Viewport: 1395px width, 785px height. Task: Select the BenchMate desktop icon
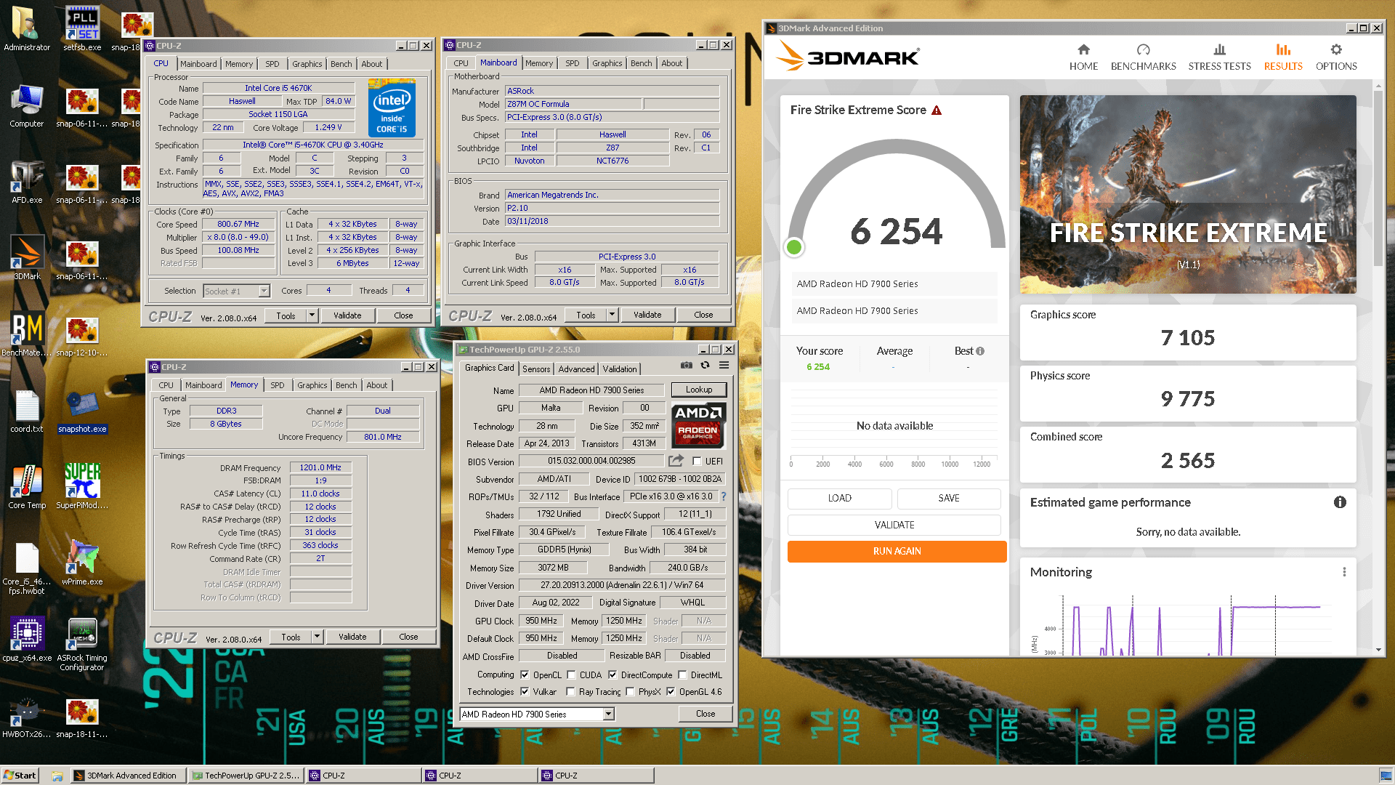coord(27,334)
